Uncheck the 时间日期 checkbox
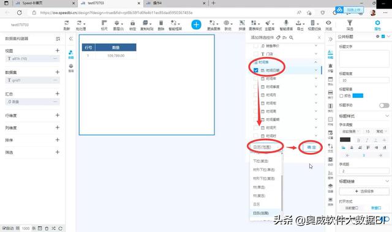Image resolution: width=392 pixels, height=232 pixels. tap(256, 70)
